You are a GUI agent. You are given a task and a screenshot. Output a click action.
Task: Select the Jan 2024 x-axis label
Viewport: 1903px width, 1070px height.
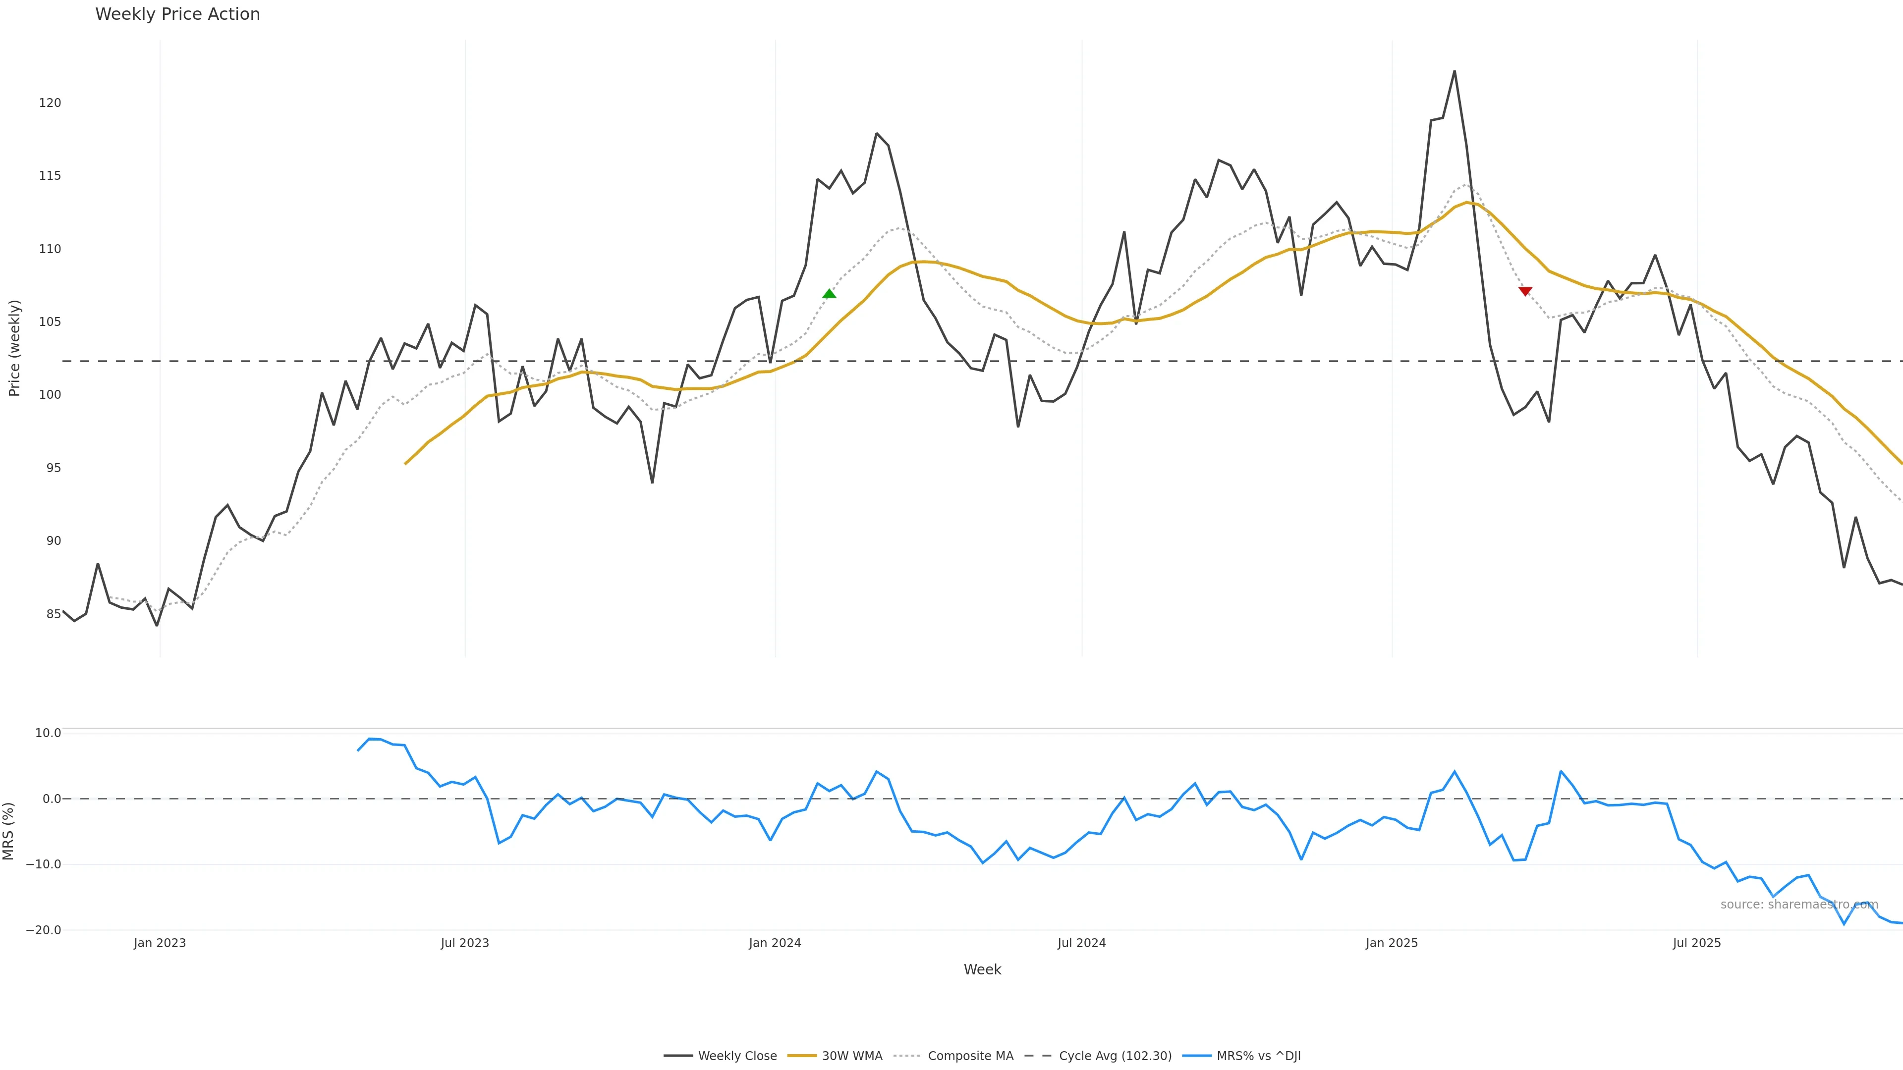pyautogui.click(x=774, y=943)
